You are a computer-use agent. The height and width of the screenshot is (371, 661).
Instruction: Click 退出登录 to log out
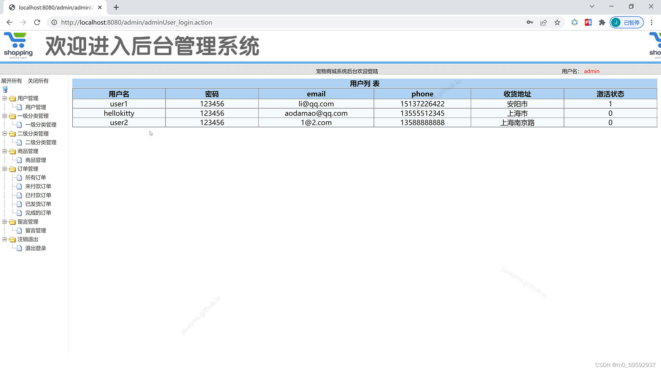click(x=35, y=248)
